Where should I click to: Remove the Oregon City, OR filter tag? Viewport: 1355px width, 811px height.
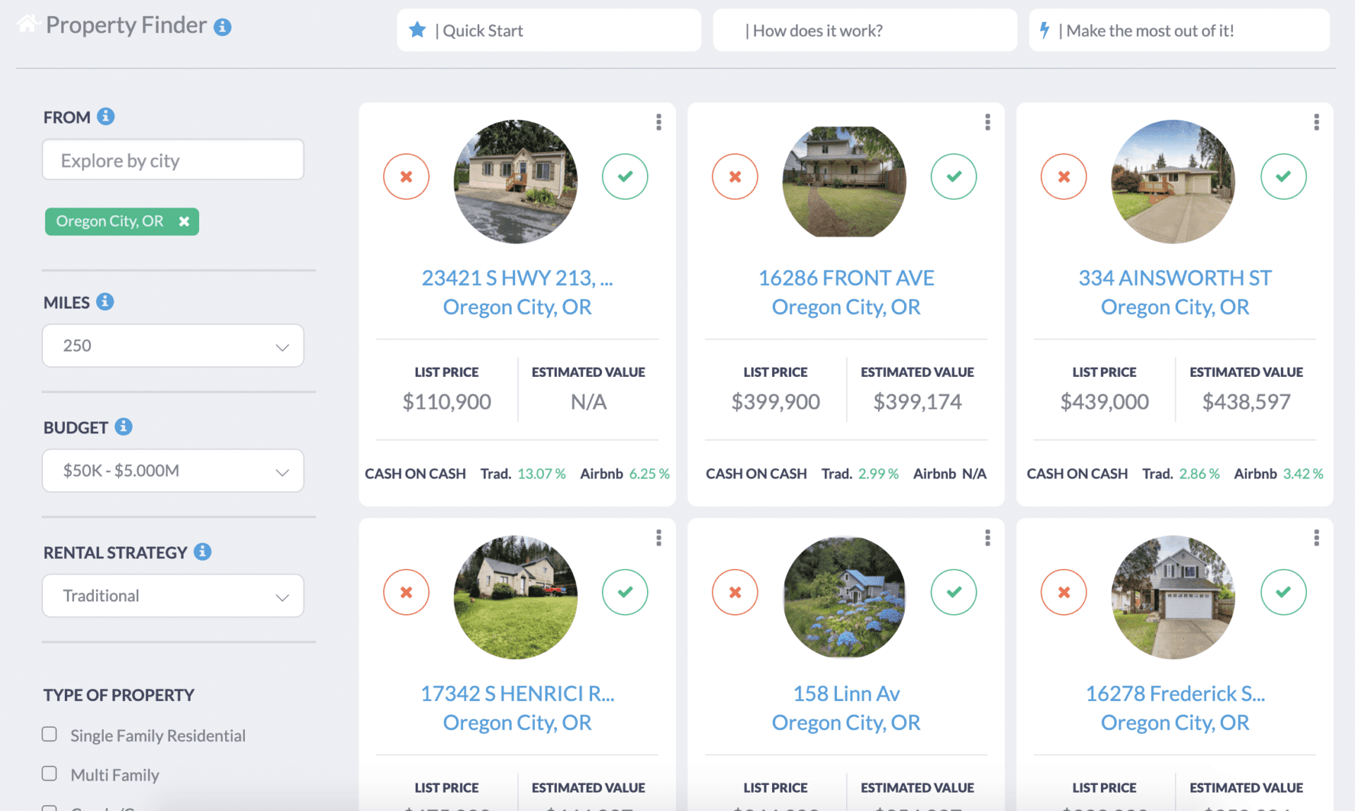[x=184, y=221]
